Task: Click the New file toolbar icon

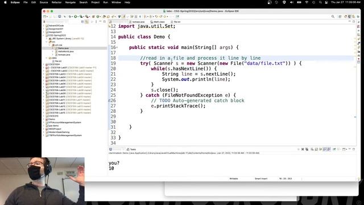Action: [44, 17]
